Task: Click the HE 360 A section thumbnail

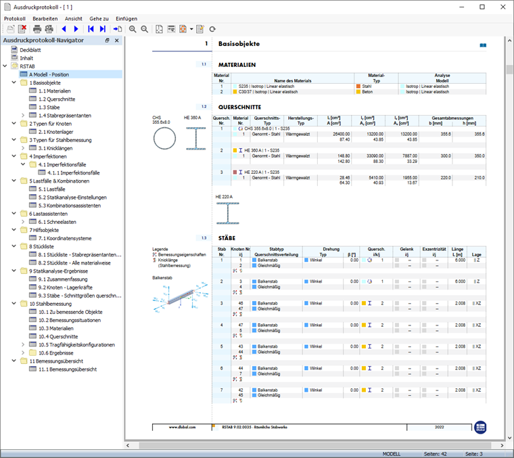Action: click(x=196, y=139)
